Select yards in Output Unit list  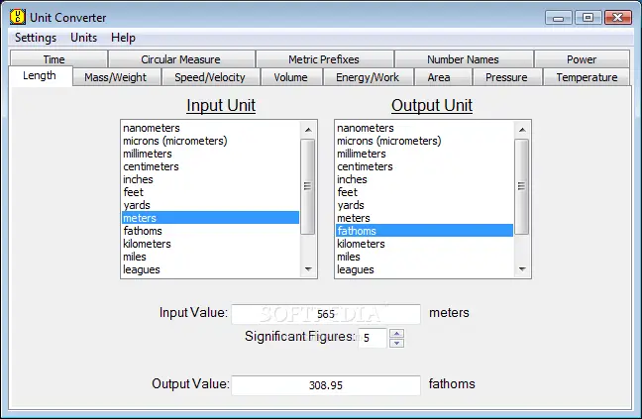pos(425,205)
